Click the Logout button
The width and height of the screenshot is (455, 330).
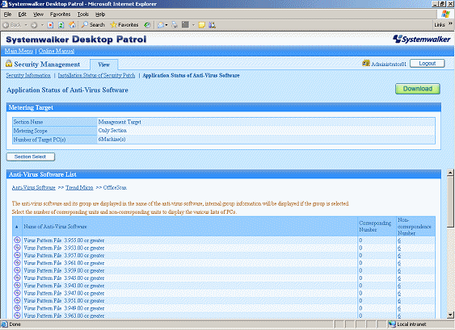[x=428, y=64]
